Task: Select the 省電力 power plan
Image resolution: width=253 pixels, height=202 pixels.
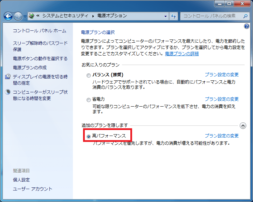Action: click(89, 100)
